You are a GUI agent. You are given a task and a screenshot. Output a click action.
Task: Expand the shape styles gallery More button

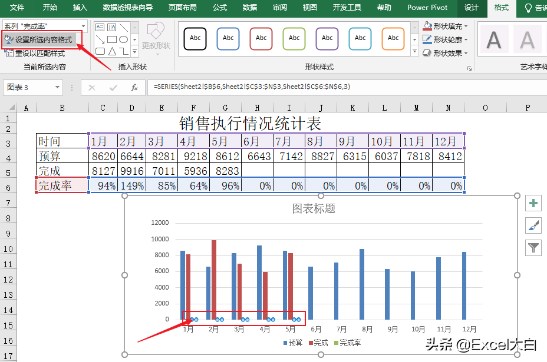pos(414,51)
